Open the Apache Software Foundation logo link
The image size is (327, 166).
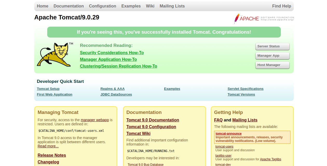264,19
